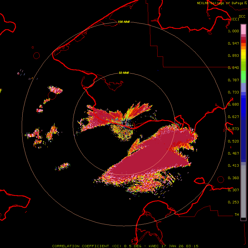Pick the bright green segment of the color bar
The height and width of the screenshot is (248, 248).
point(243,75)
